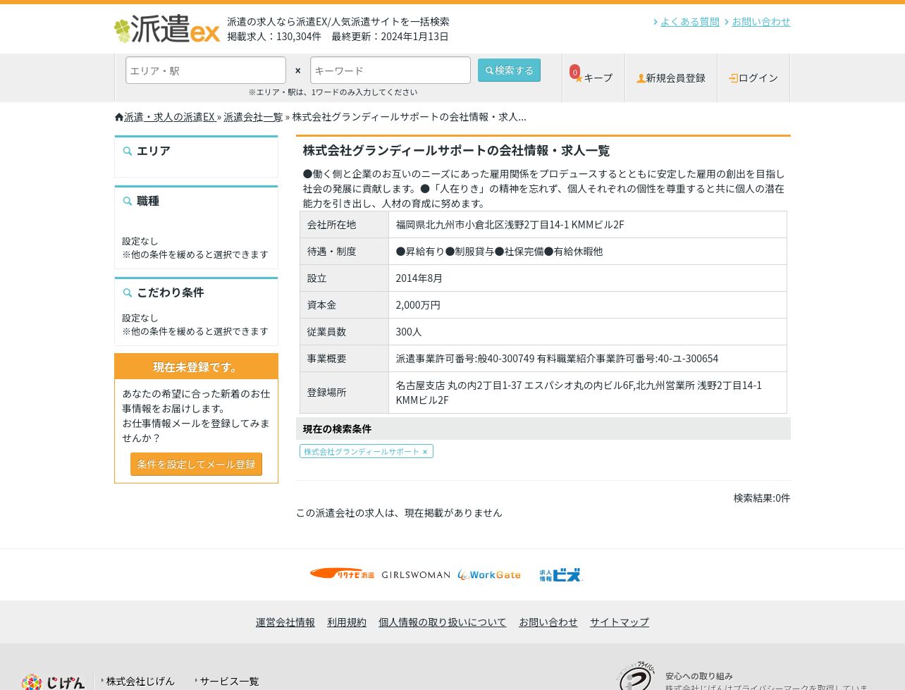This screenshot has height=690, width=905.
Task: Go to 派遣会社一覧 breadcrumb
Action: click(x=253, y=117)
